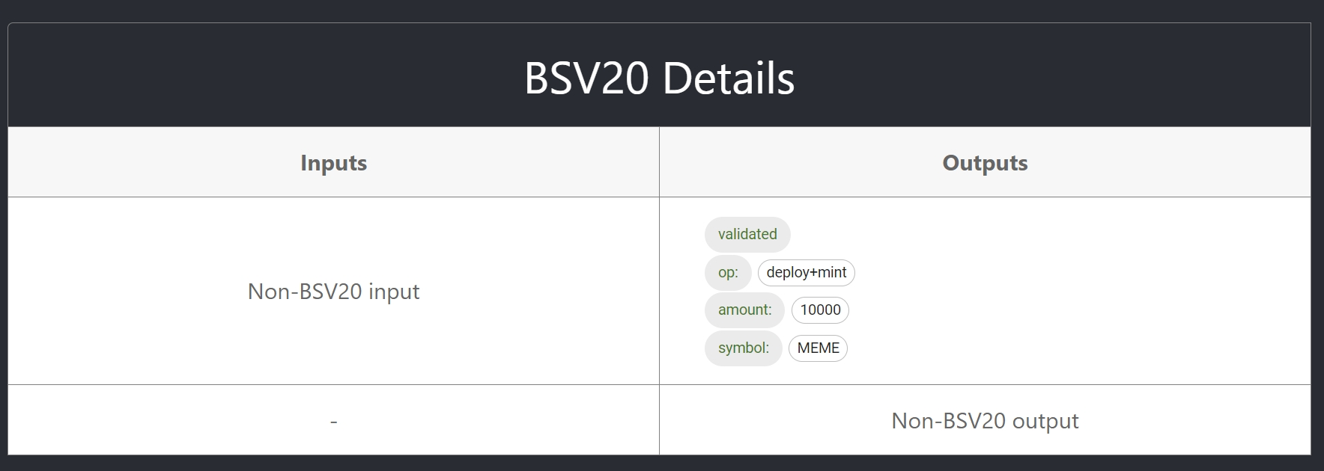Click the Non-BSV20 input text
This screenshot has height=471, width=1324.
pos(333,292)
